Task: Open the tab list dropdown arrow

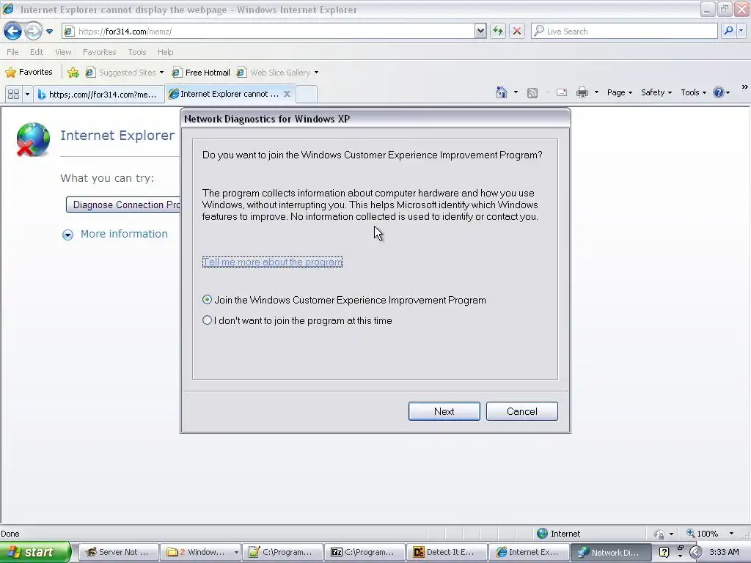Action: [27, 95]
